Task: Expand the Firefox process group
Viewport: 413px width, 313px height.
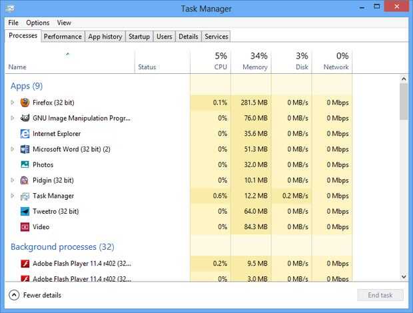Action: (x=12, y=103)
